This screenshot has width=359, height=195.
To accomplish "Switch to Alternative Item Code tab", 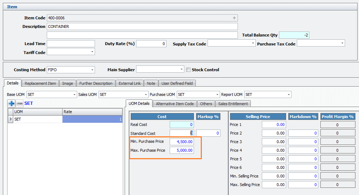I will point(175,104).
